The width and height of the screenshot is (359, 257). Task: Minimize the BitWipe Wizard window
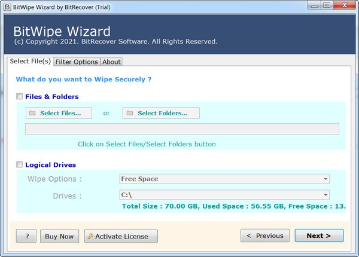(x=314, y=5)
